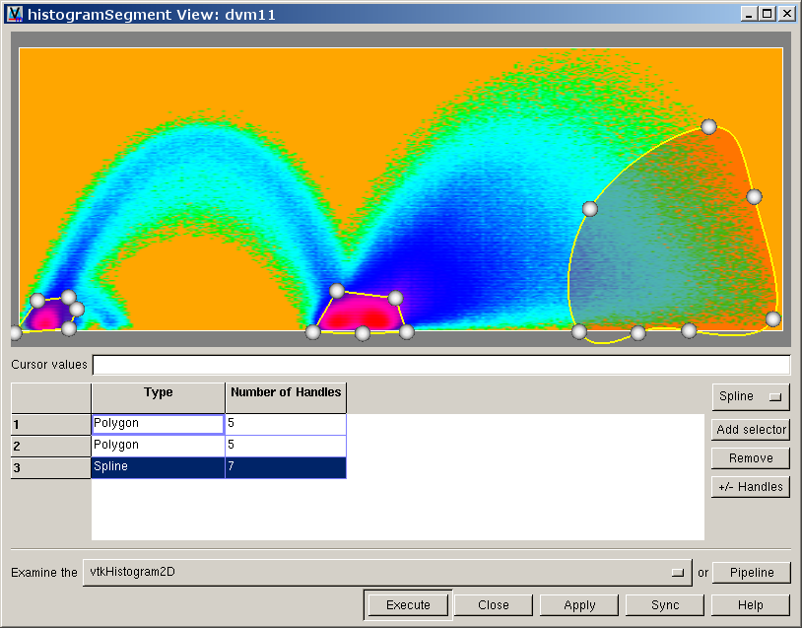Click the Apply button
The height and width of the screenshot is (628, 802).
579,605
